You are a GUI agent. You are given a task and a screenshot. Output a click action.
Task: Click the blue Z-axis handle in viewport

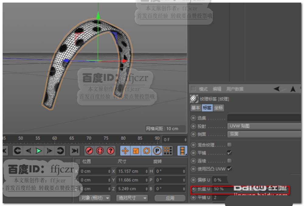(x=66, y=61)
